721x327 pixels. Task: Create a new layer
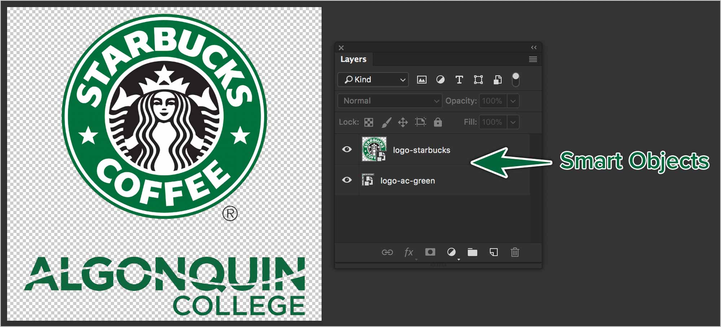(494, 252)
